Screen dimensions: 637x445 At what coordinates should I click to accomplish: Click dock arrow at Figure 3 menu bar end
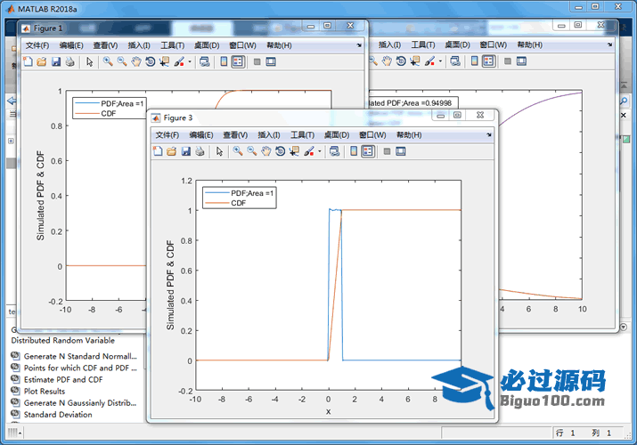tap(489, 134)
